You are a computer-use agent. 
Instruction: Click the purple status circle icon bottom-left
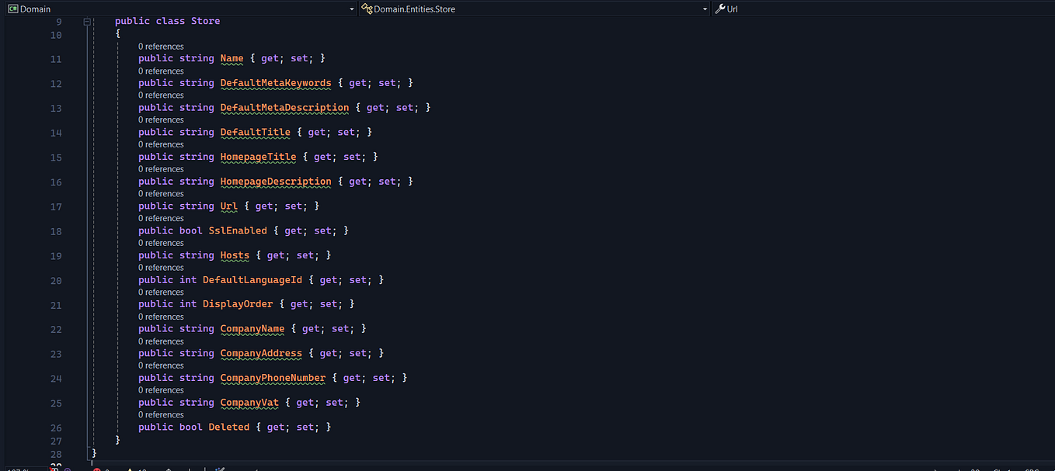pos(68,469)
